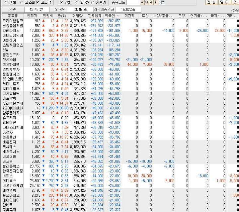Open the document icon next to the arrows

click(x=163, y=2)
